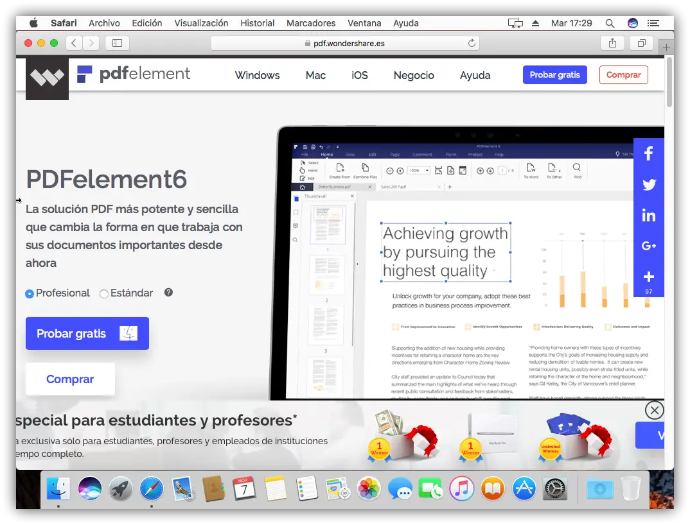
Task: Open the Mail stamp icon in Dock
Action: point(182,488)
